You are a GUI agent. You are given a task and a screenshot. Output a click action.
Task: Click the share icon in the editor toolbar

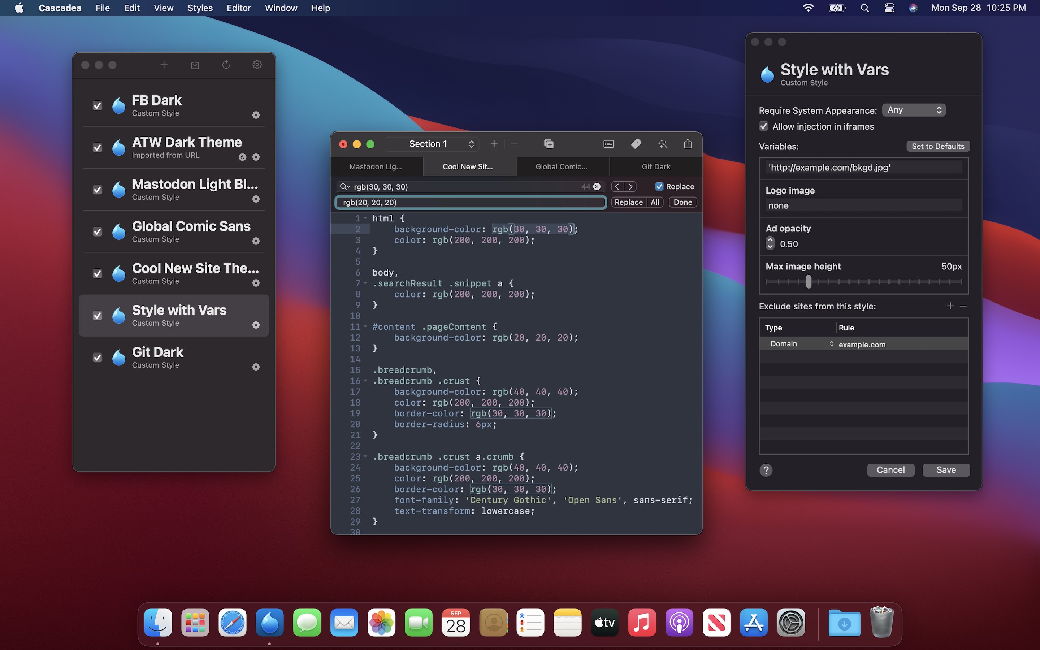(688, 144)
